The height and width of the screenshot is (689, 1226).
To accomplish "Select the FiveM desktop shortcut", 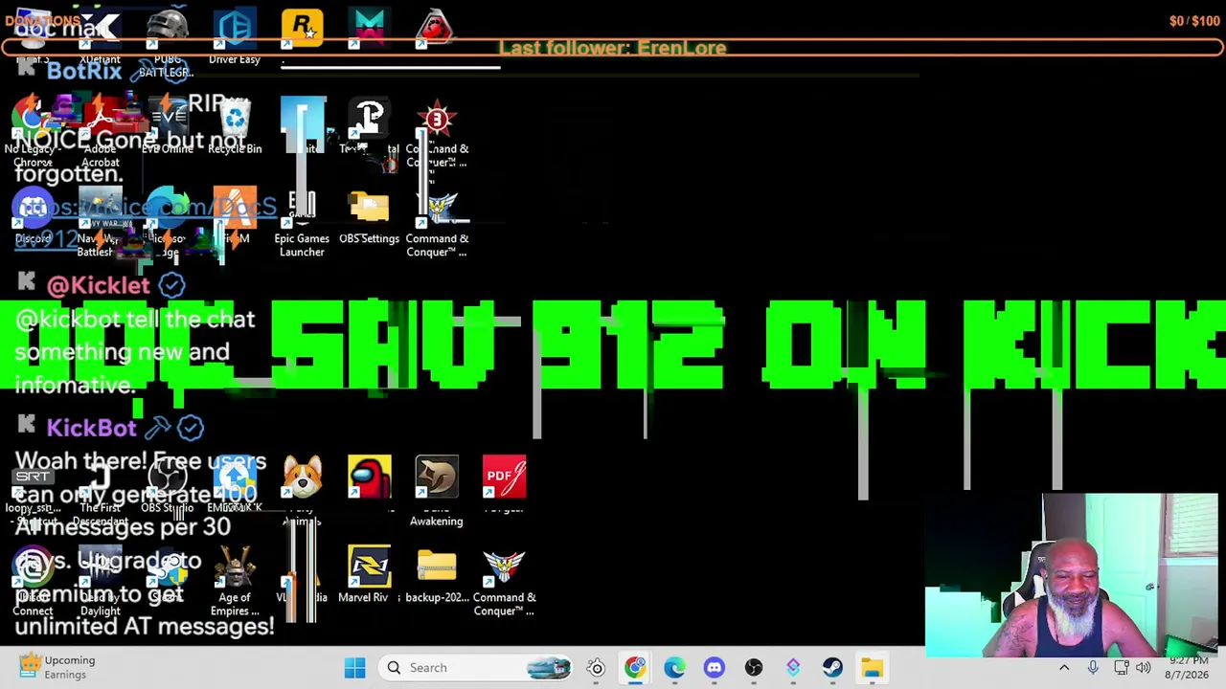I will [x=235, y=216].
